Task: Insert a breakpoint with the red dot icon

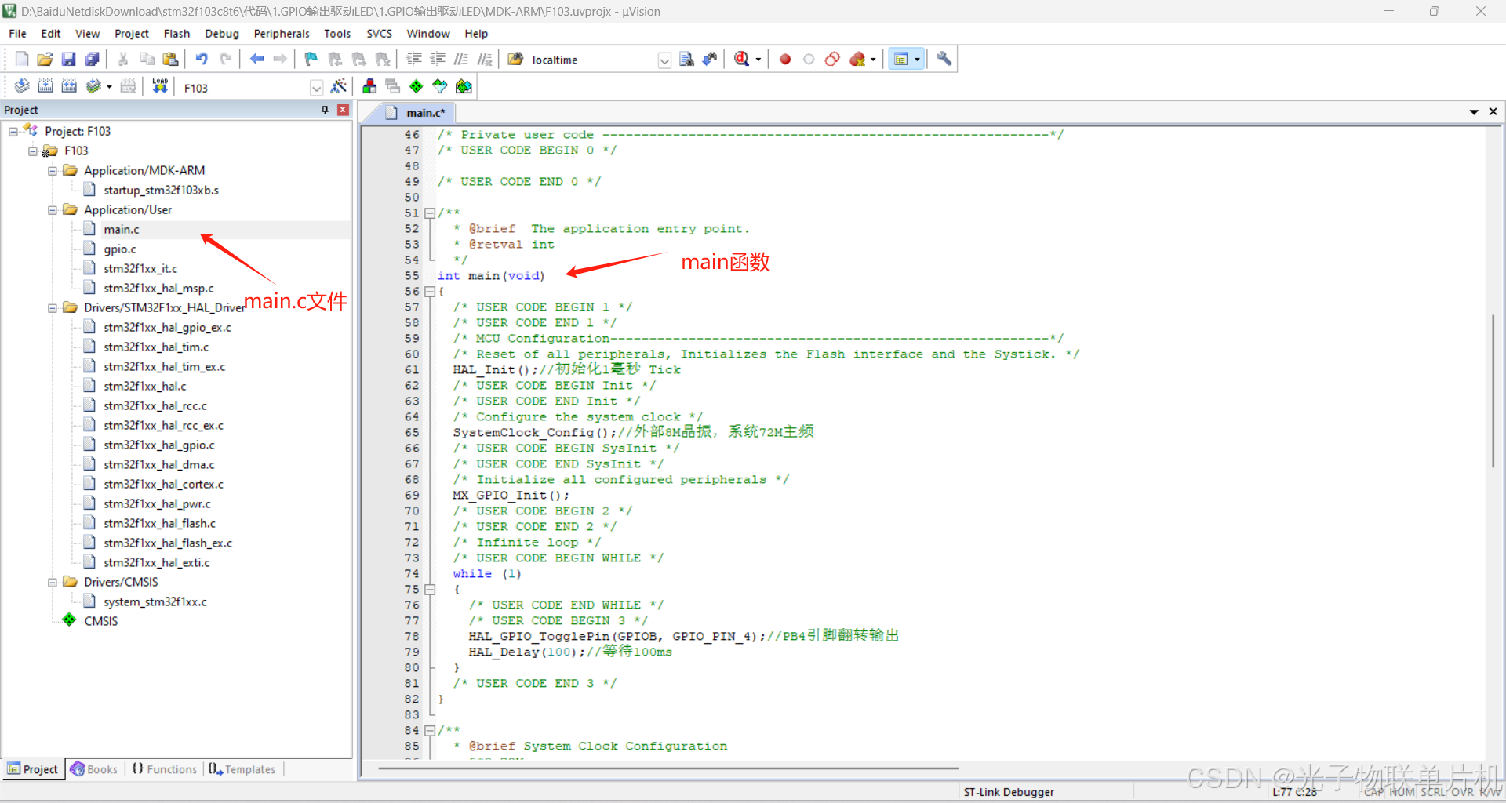Action: [x=785, y=59]
